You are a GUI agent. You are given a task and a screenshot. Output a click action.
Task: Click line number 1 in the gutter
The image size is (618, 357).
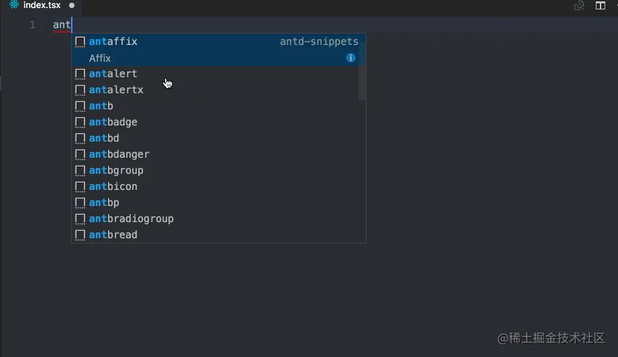point(32,25)
